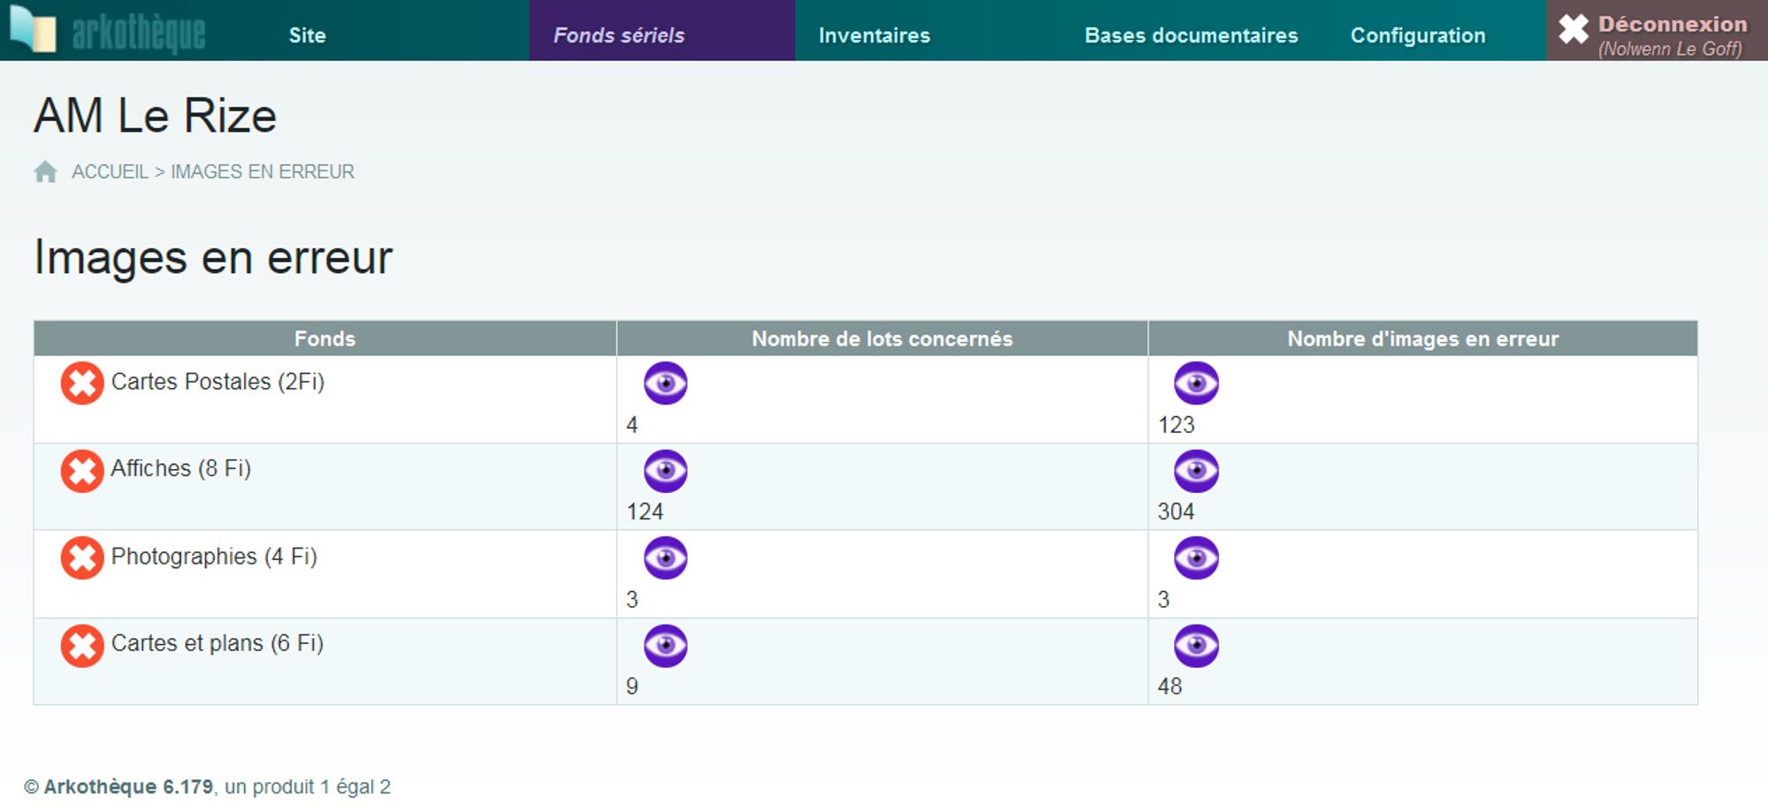Screen dimensions: 1768x811
Task: Open the Inventaires menu
Action: 874,35
